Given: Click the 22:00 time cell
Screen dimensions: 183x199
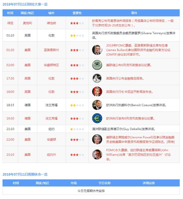Looking at the screenshot, I should [x=10, y=139].
